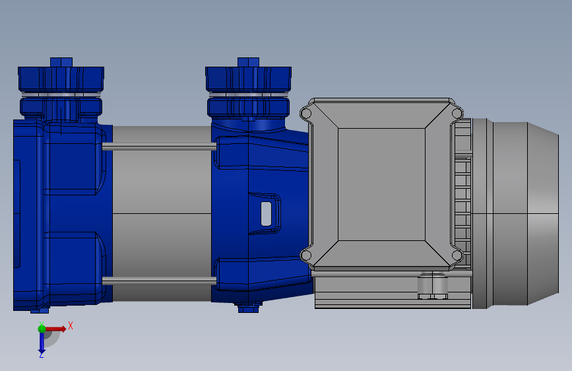Select the upper tie rod on the casing

pyautogui.click(x=159, y=147)
